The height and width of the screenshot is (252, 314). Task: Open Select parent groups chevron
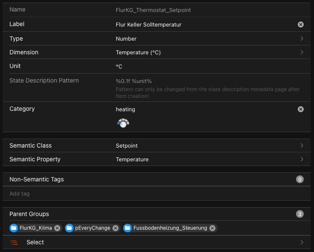pos(302,242)
